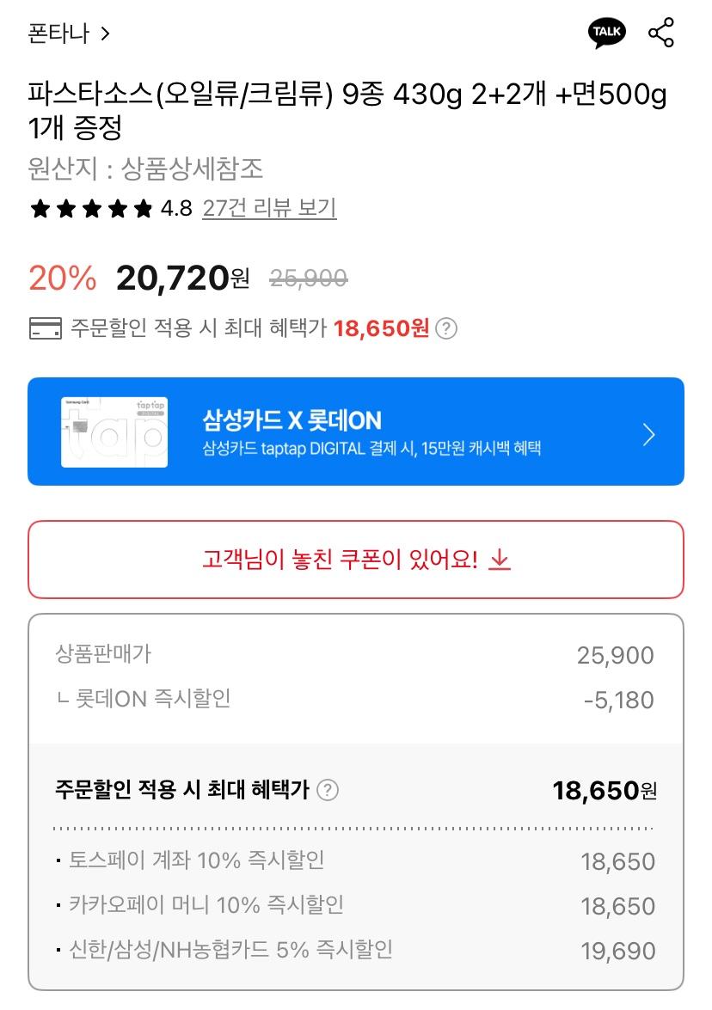Open 27건 리뷰 보기 link
Screen dimensions: 712x1010
[x=269, y=208]
